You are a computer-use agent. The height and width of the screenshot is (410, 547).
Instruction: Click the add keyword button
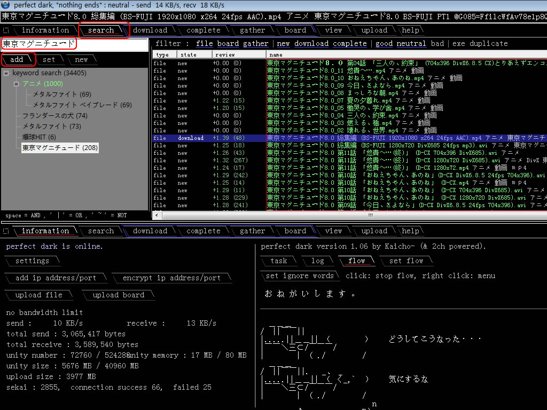point(17,60)
